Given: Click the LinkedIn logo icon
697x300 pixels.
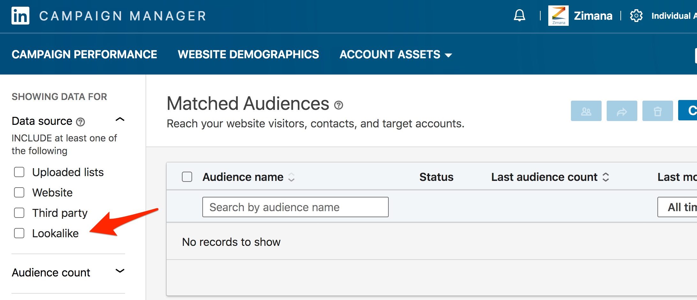Looking at the screenshot, I should 20,16.
